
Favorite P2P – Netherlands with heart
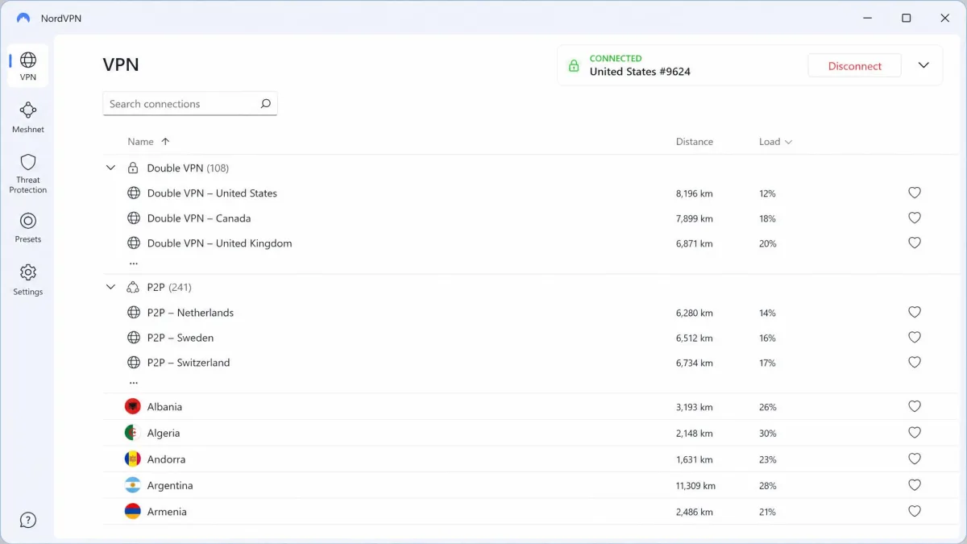point(915,312)
